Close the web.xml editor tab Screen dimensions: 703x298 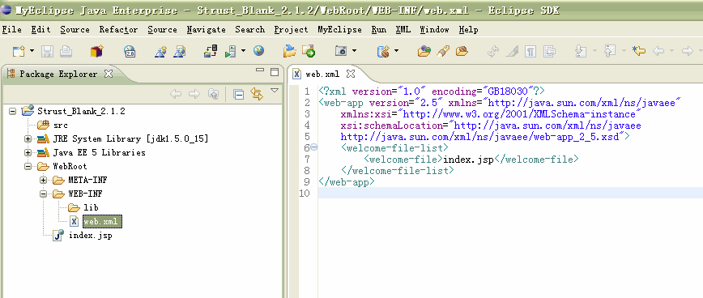351,74
